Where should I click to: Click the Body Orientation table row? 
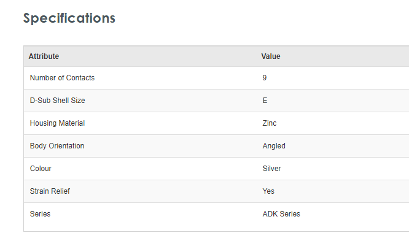[216, 146]
